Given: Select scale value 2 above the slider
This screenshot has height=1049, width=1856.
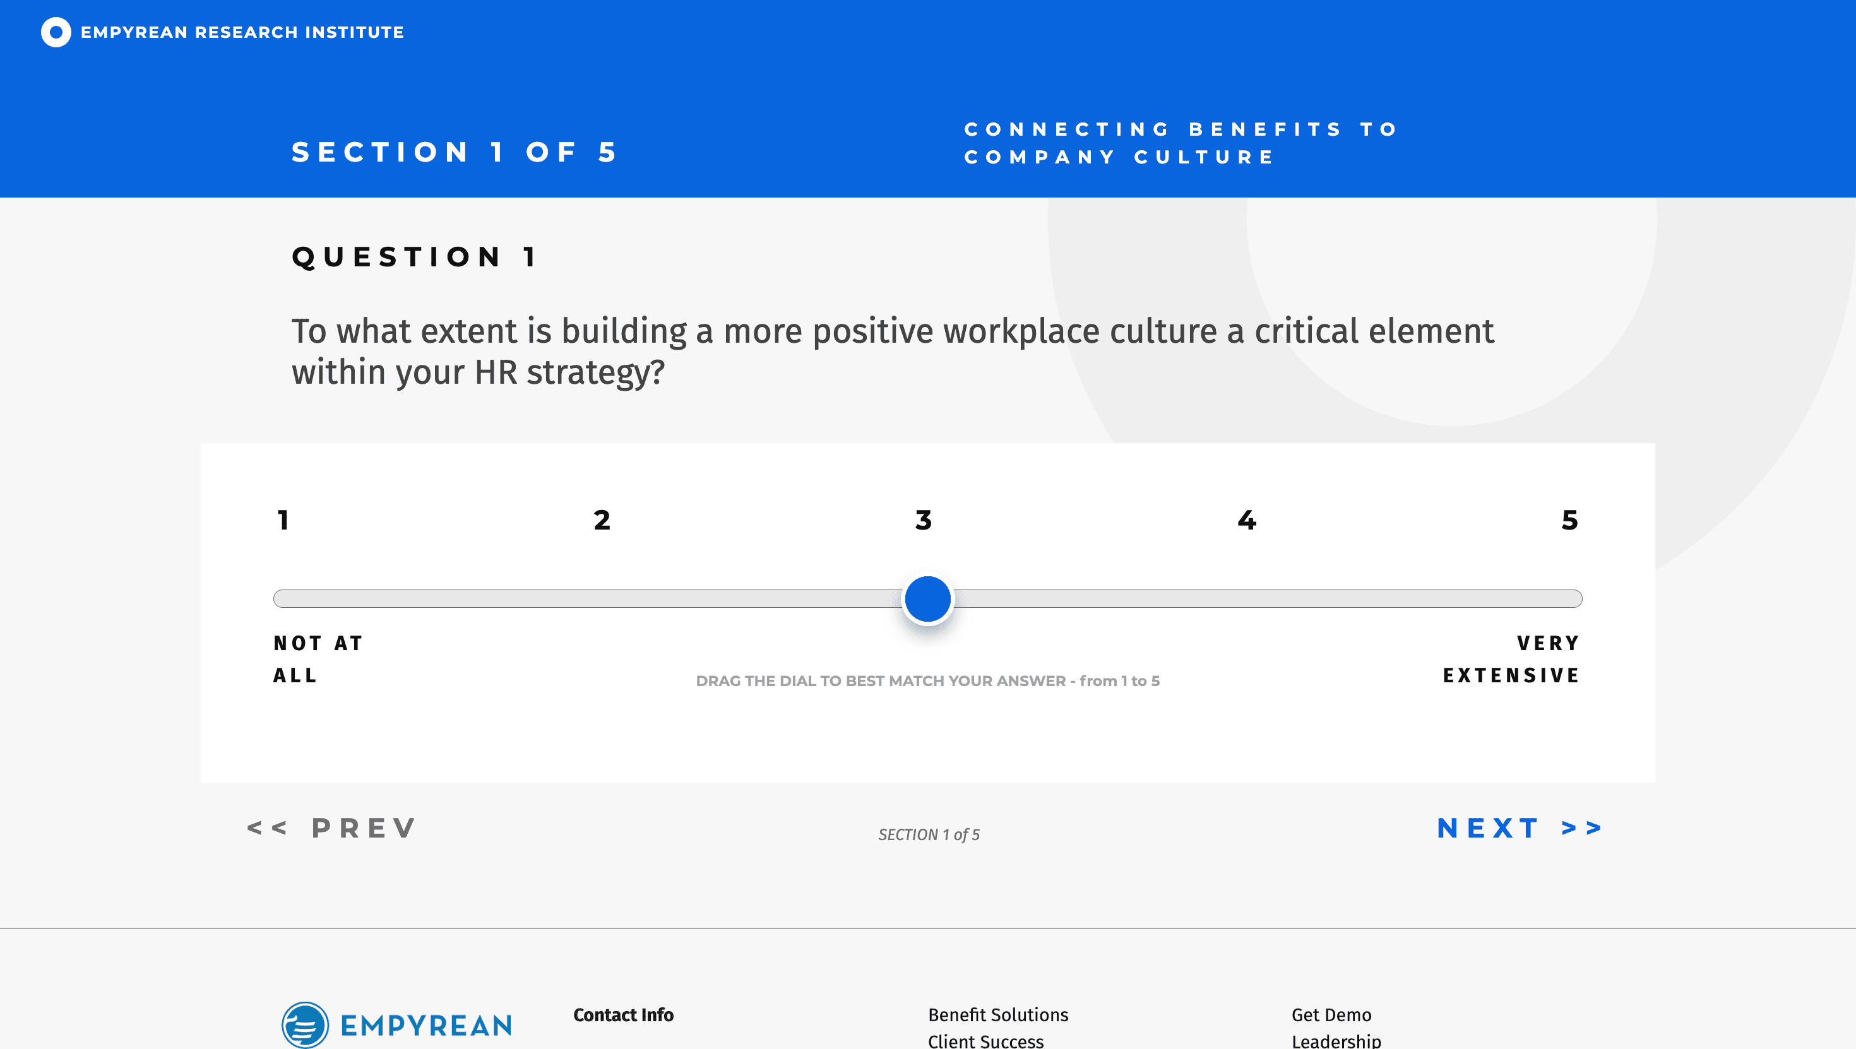Looking at the screenshot, I should tap(602, 520).
